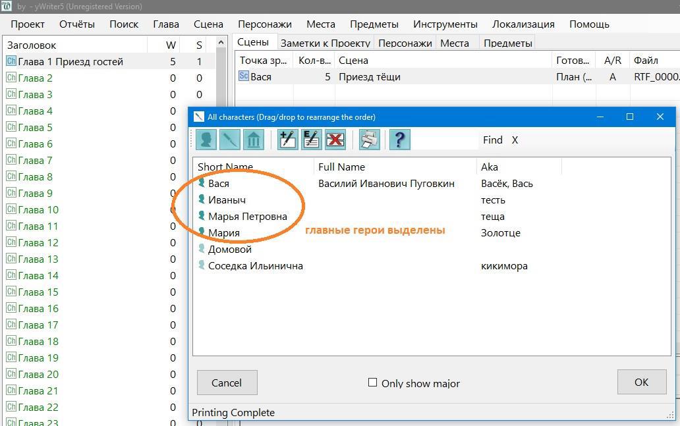Clear the Find field with the X
The height and width of the screenshot is (426, 680).
point(515,140)
